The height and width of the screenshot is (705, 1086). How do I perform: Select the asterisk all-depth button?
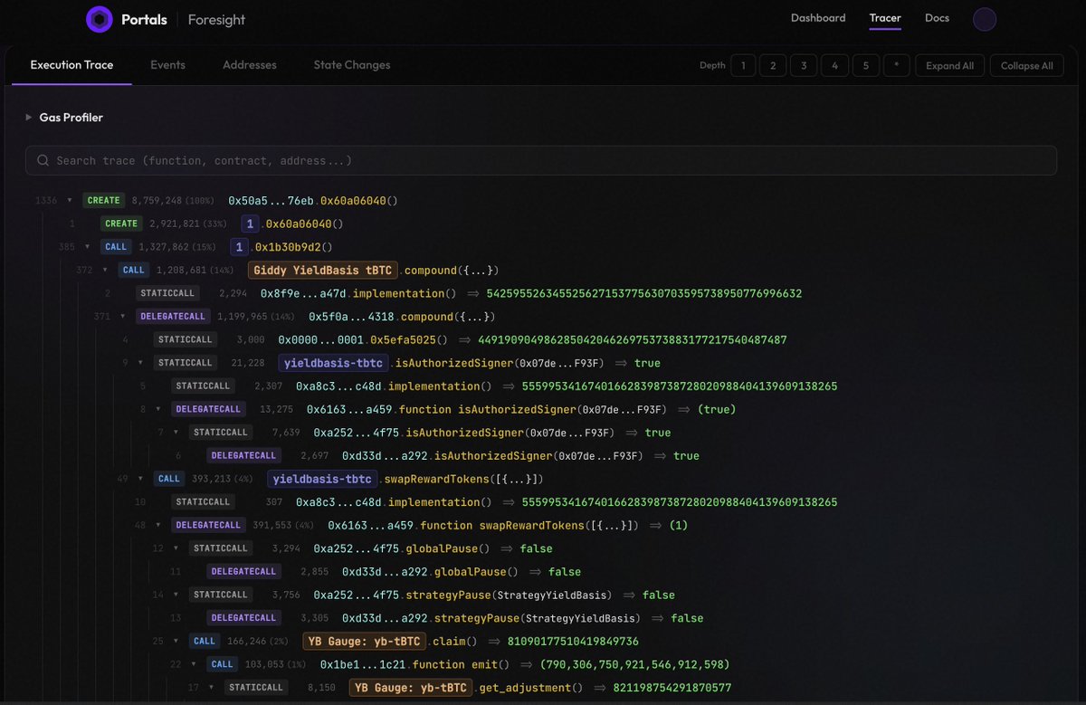(x=896, y=65)
